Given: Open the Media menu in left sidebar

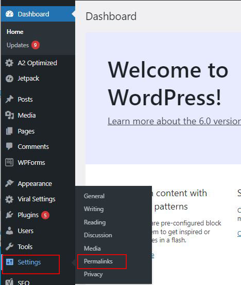Looking at the screenshot, I should coord(27,115).
